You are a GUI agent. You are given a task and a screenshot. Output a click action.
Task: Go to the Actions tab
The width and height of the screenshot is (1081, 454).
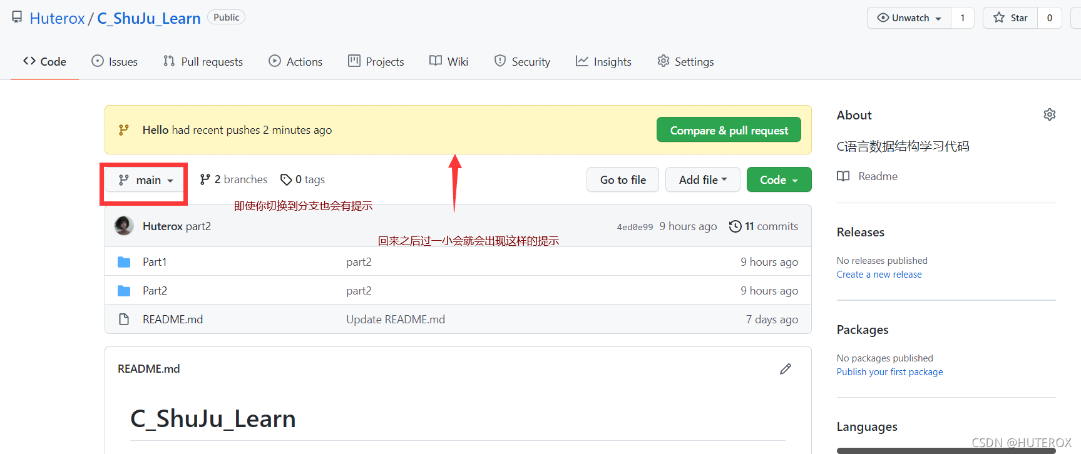coord(295,61)
